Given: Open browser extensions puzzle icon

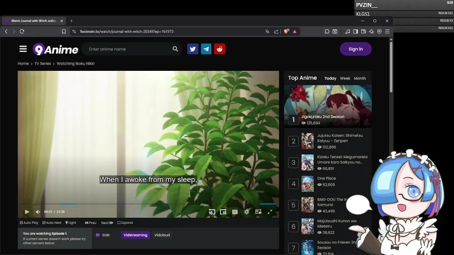Looking at the screenshot, I should coord(327,32).
